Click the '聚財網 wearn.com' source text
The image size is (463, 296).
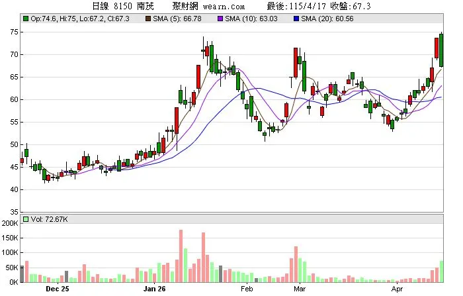tap(209, 6)
